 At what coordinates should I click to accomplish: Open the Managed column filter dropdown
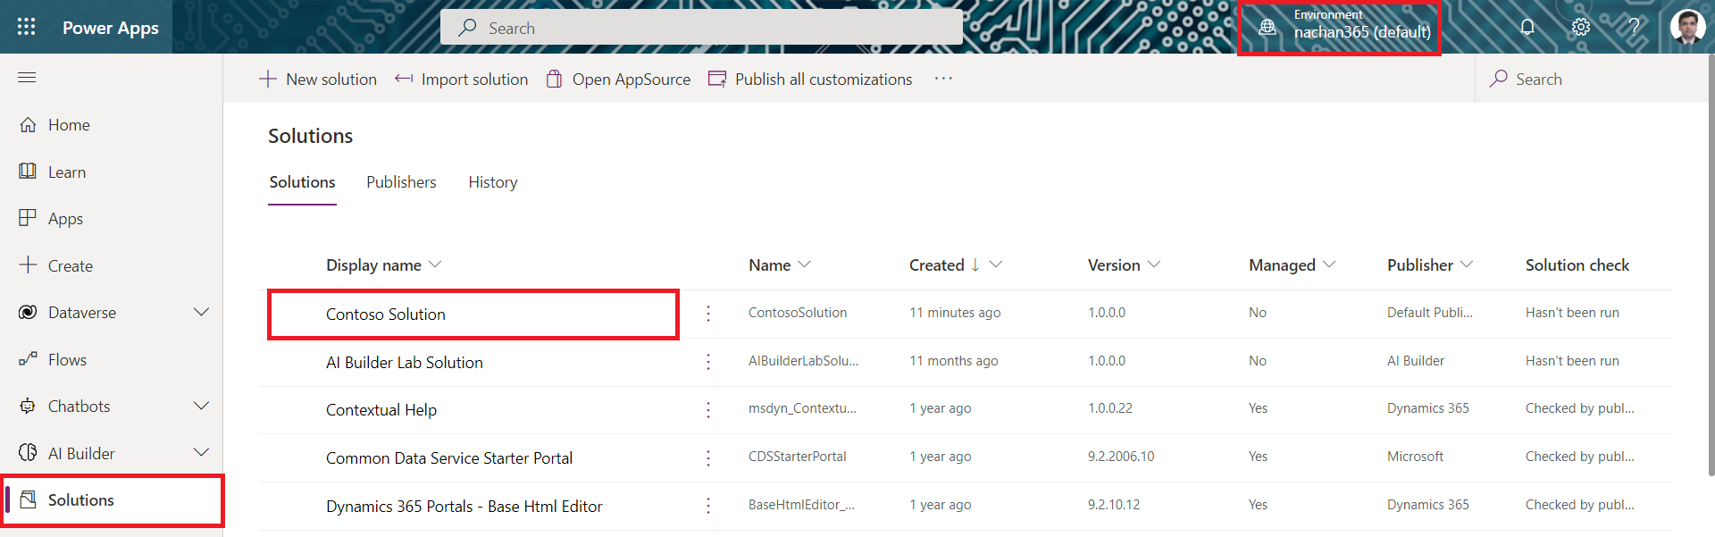[x=1329, y=264]
